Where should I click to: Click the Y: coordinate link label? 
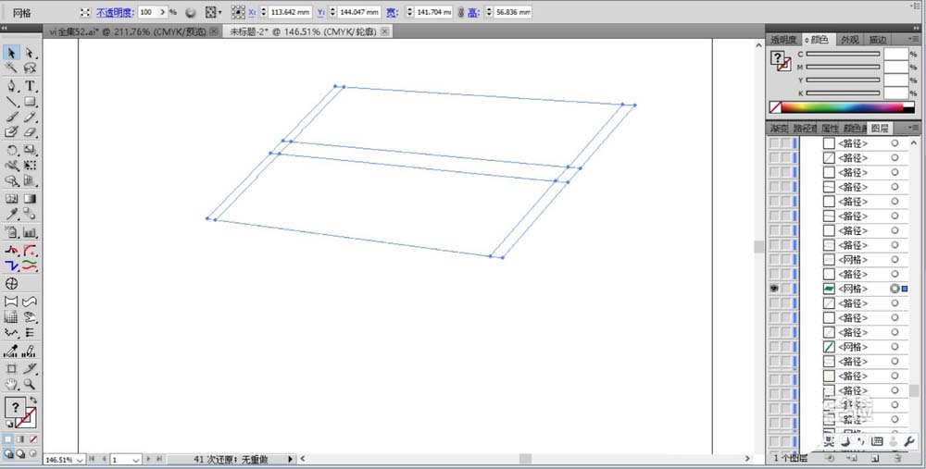click(x=321, y=12)
